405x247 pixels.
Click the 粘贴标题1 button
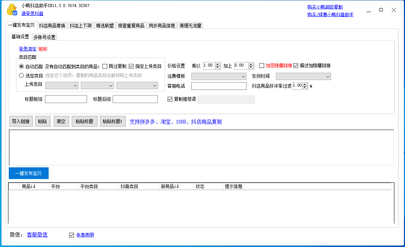pyautogui.click(x=113, y=121)
